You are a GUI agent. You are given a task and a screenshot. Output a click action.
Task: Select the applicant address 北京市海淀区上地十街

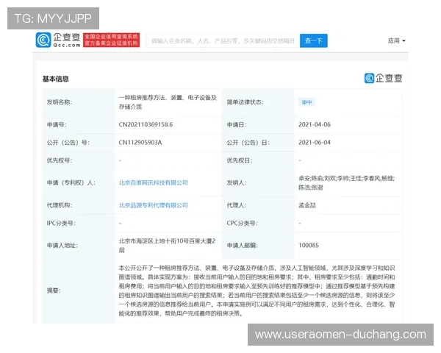coord(167,245)
